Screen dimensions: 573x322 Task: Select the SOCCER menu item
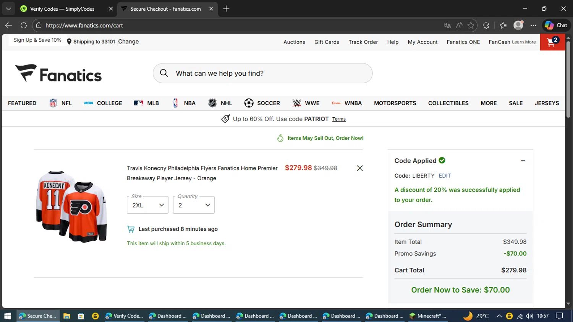click(262, 103)
